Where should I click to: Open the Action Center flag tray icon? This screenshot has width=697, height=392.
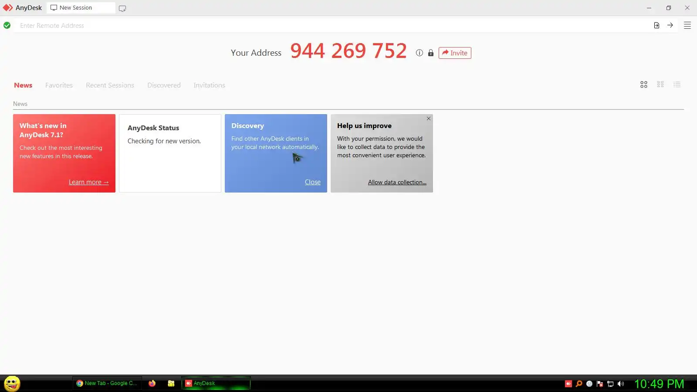[x=600, y=384]
